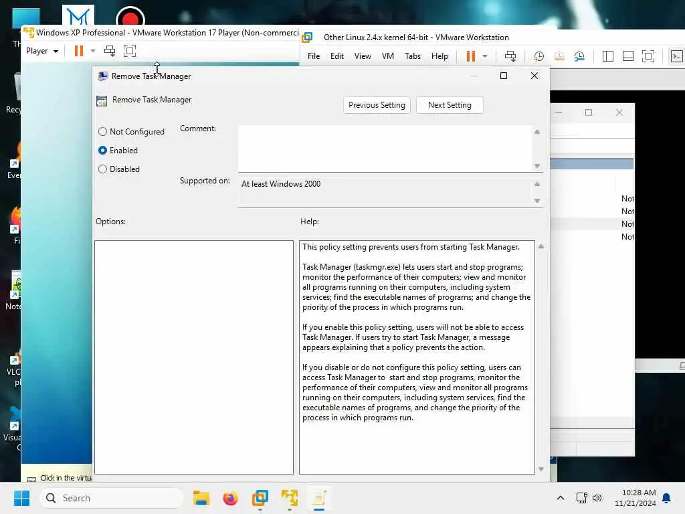Click the At least Windows 2000 text
Screen dimensions: 685x514
point(280,184)
